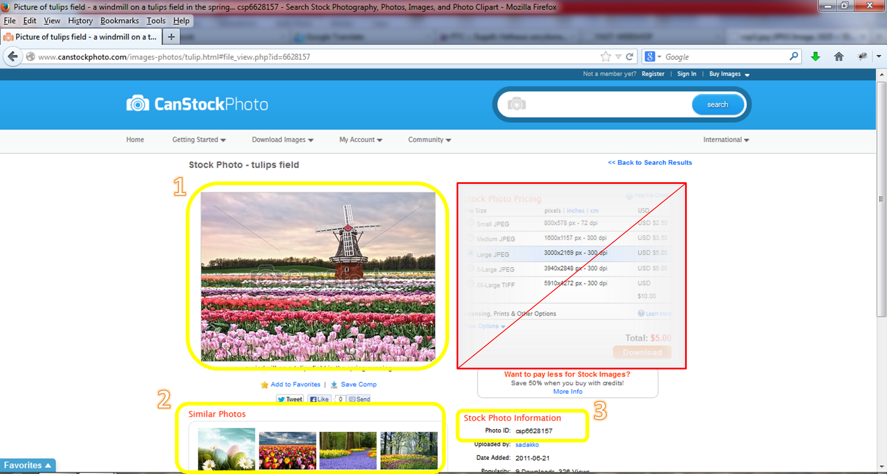The image size is (887, 474).
Task: Click the More Info link
Action: tap(568, 391)
